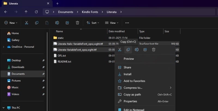Image resolution: width=218 pixels, height=111 pixels.
Task: Open the See more three-dots menu
Action: click(127, 23)
